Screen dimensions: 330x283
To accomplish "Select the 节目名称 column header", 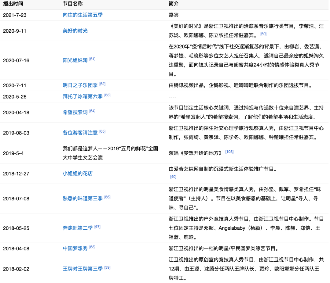I will [73, 4].
